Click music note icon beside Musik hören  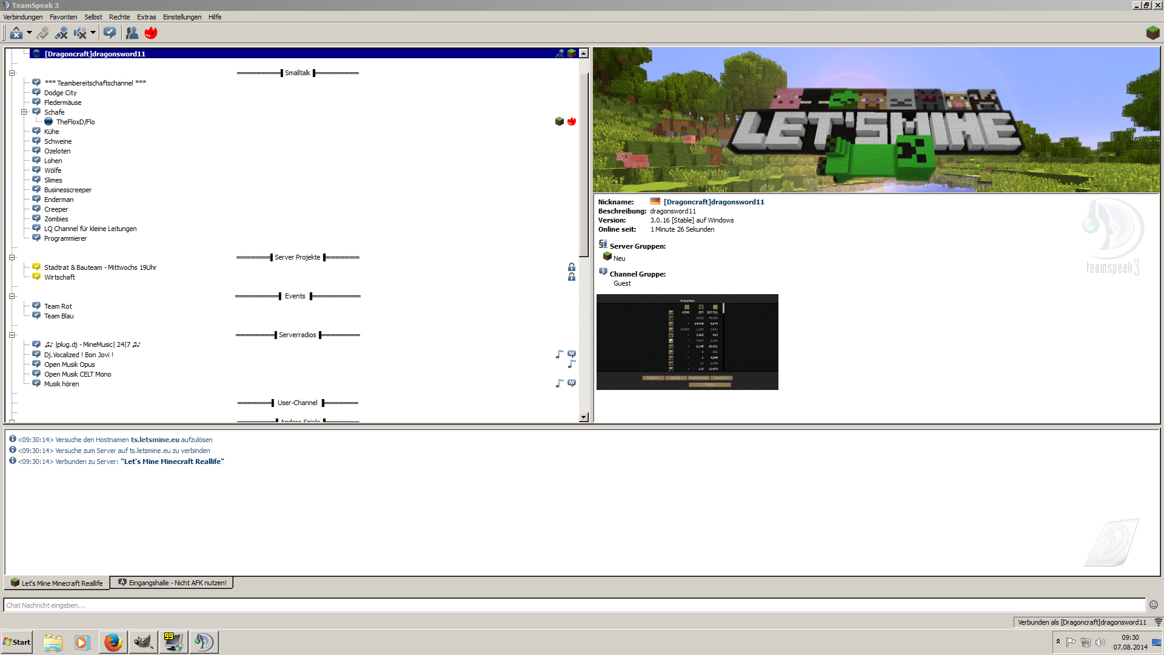click(560, 383)
